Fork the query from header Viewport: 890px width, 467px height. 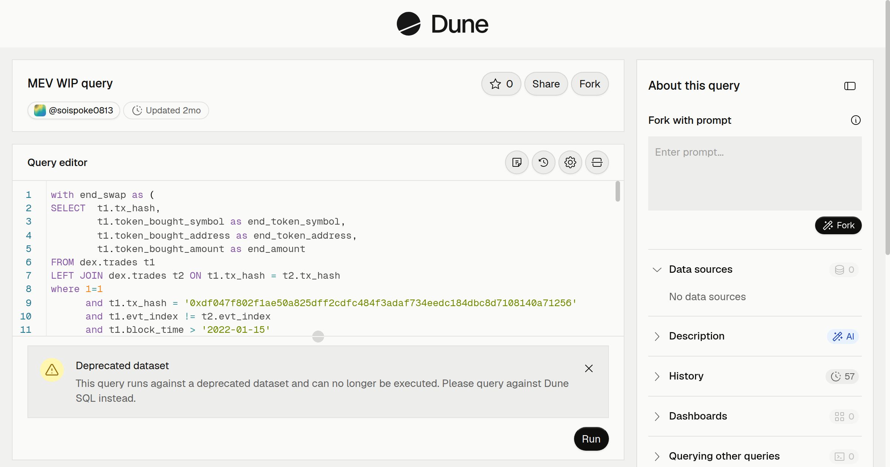click(590, 84)
